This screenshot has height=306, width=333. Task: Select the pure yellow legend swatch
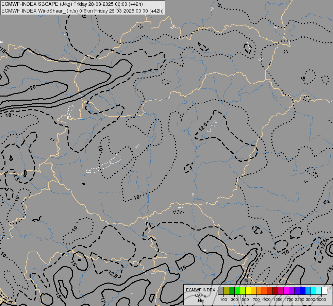point(248,291)
